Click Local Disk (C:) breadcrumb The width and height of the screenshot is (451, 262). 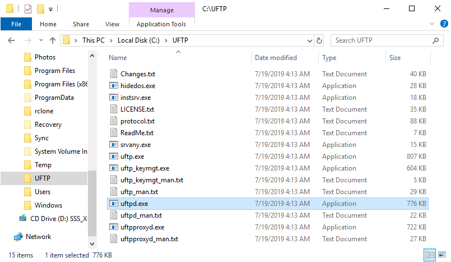pos(138,40)
